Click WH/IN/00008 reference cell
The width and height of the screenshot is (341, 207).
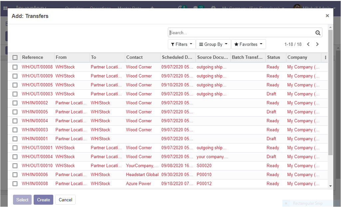click(35, 183)
